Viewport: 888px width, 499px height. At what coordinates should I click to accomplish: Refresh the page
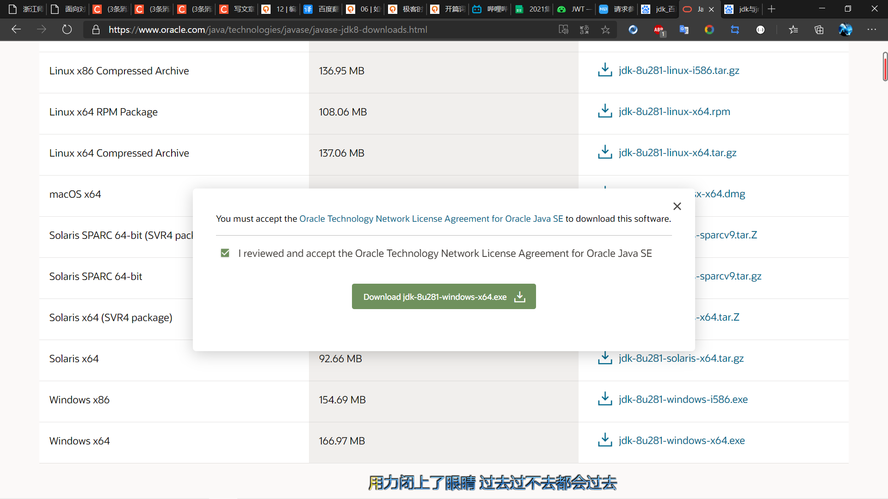coord(67,30)
